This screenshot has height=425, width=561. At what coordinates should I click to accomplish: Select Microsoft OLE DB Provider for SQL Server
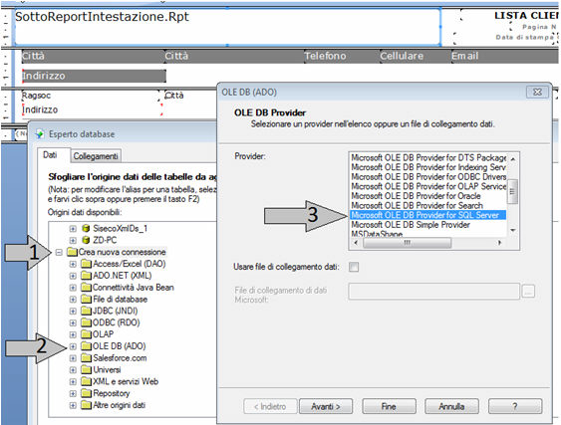pos(427,215)
